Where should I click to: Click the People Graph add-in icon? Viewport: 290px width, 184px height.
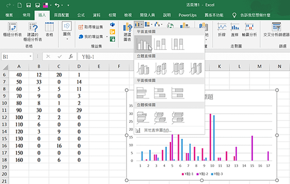click(x=113, y=39)
